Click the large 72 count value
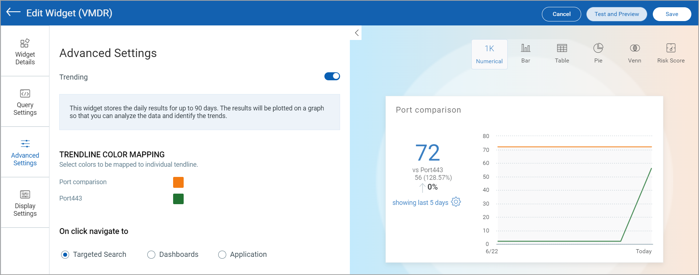Screen dimensions: 699x275 (x=428, y=153)
